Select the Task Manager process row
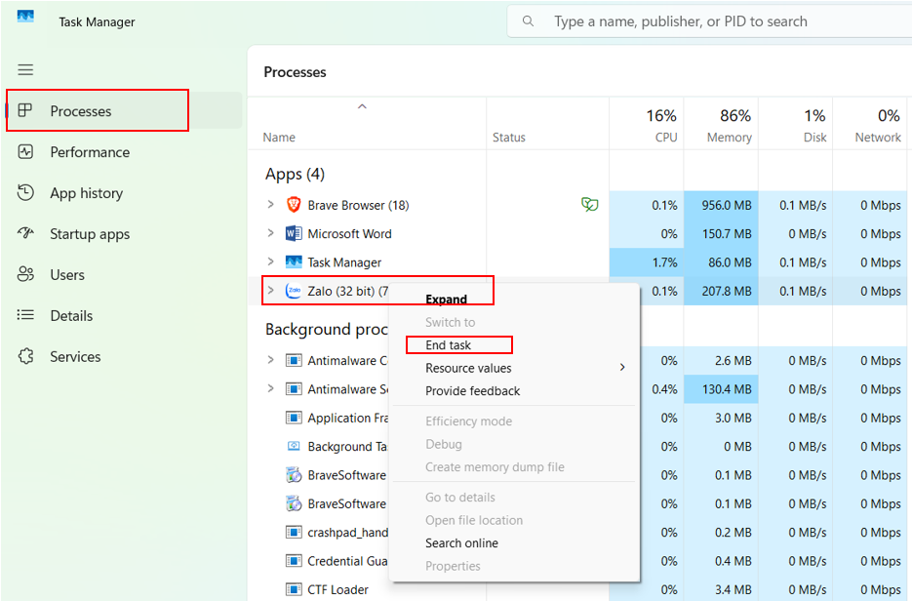The image size is (912, 601). pos(579,262)
